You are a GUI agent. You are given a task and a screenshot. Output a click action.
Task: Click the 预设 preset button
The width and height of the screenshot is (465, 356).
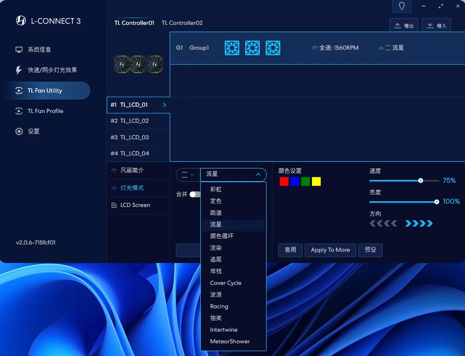click(370, 250)
